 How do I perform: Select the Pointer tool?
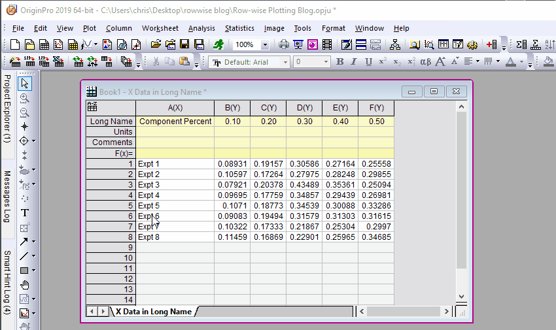(24, 84)
